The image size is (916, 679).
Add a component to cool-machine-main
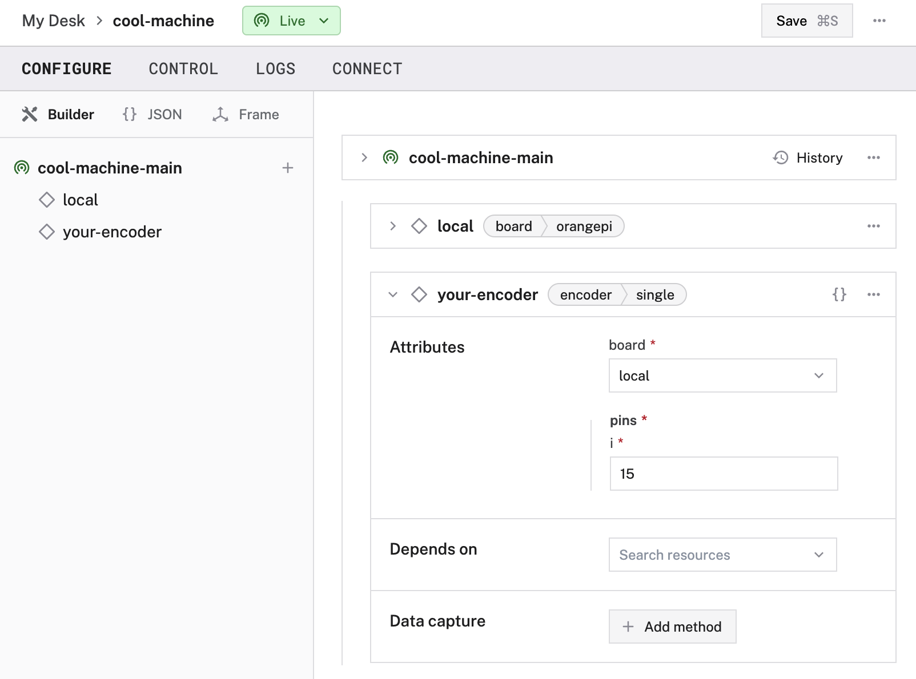pyautogui.click(x=288, y=168)
